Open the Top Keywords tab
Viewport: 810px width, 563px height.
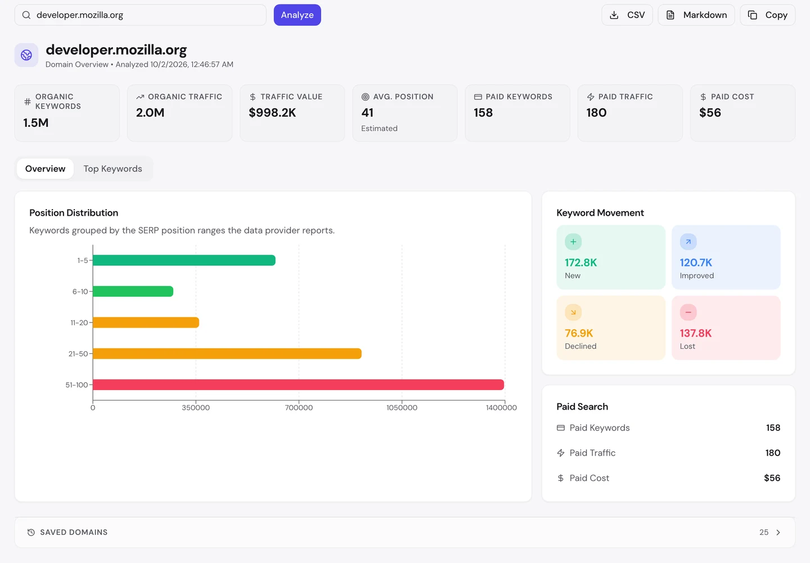coord(113,169)
